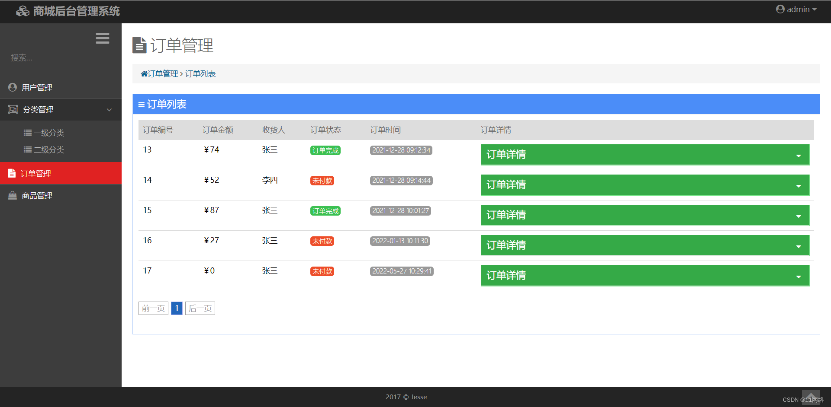
Task: Click the 订单列表 panel list icon
Action: (x=141, y=105)
